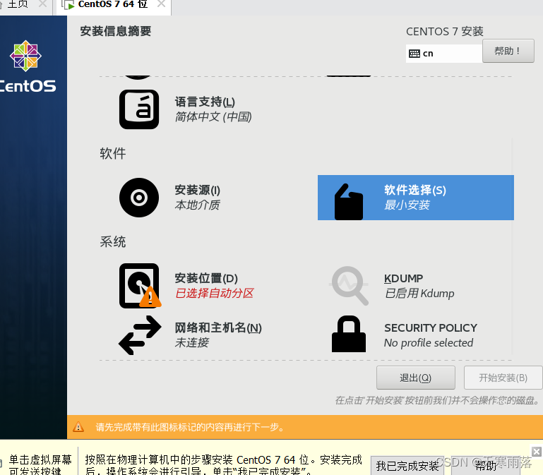
Task: Click No profile selected text
Action: (x=429, y=343)
